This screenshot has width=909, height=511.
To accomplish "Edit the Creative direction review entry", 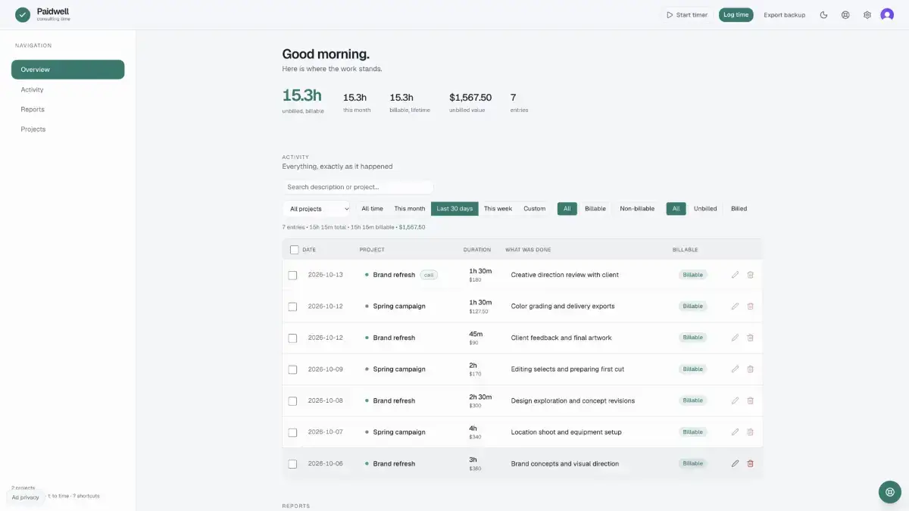I will tap(735, 275).
